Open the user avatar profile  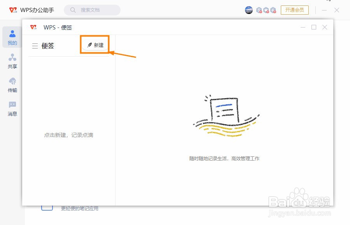[x=248, y=10]
